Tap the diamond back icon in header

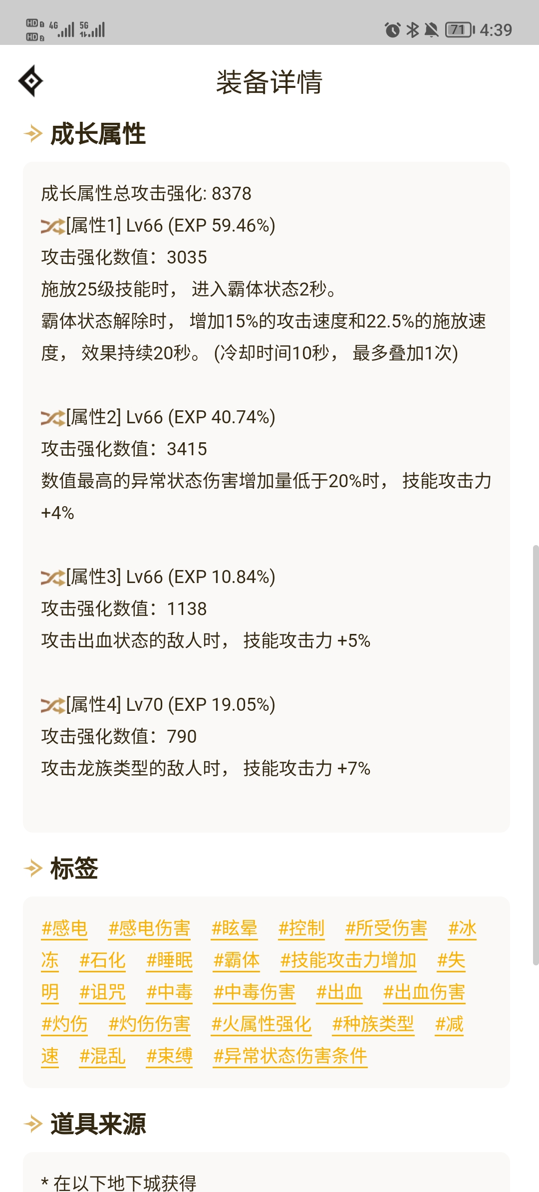point(30,81)
